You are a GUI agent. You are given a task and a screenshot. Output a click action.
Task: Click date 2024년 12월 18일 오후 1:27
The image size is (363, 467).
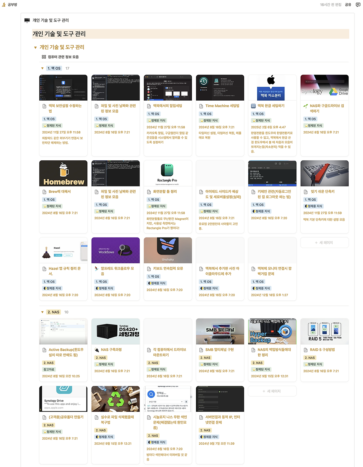[x=269, y=295]
